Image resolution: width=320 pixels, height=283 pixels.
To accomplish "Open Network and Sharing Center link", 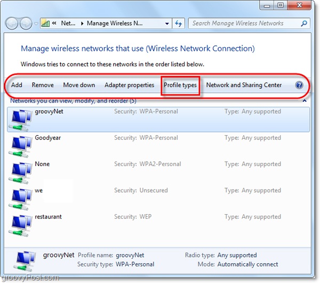I will (x=244, y=85).
